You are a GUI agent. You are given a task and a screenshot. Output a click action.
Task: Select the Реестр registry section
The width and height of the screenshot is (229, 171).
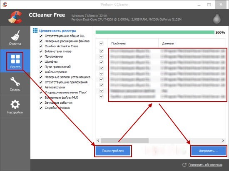pyautogui.click(x=15, y=61)
